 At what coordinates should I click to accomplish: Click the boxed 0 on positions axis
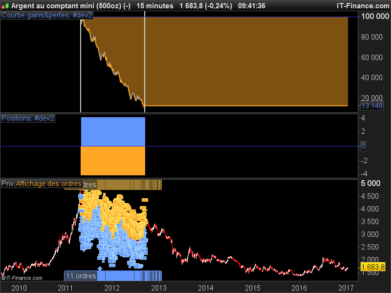coord(363,146)
